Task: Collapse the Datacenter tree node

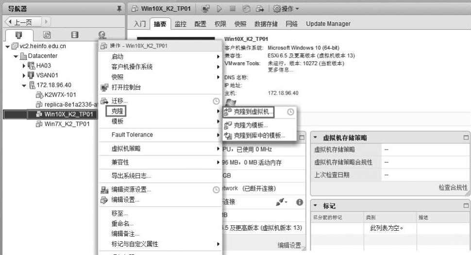Action: 16,56
